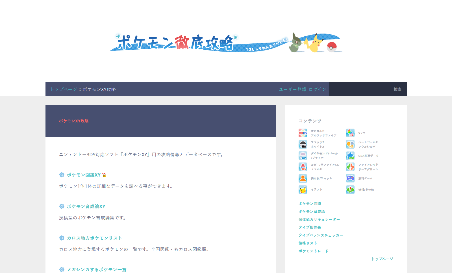The image size is (452, 273).
Task: Open the X / Y text link
Action: click(x=362, y=133)
